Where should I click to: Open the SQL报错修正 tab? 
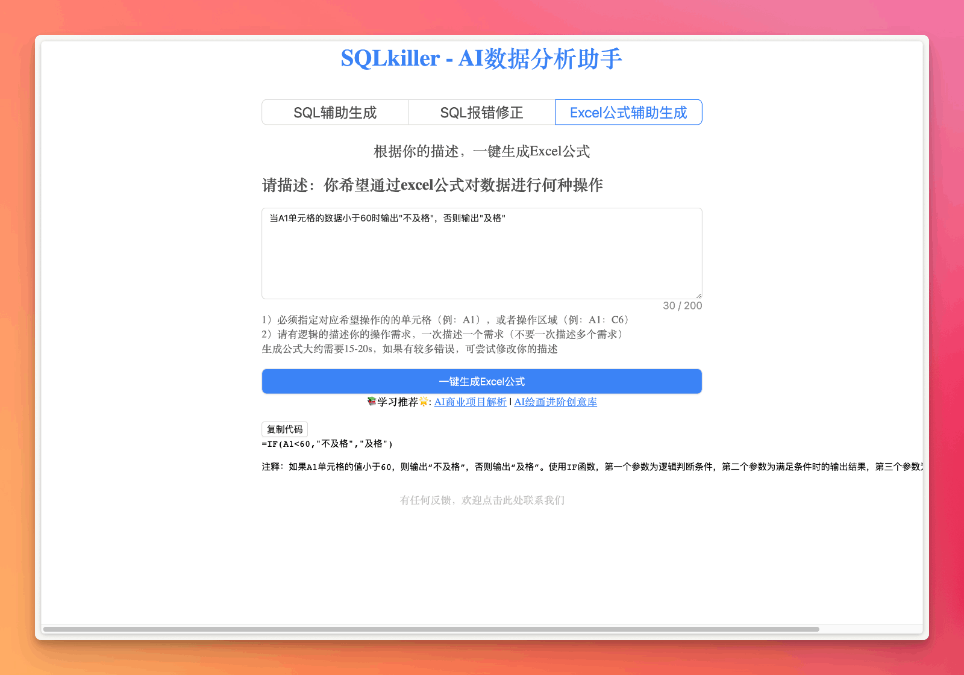point(481,113)
